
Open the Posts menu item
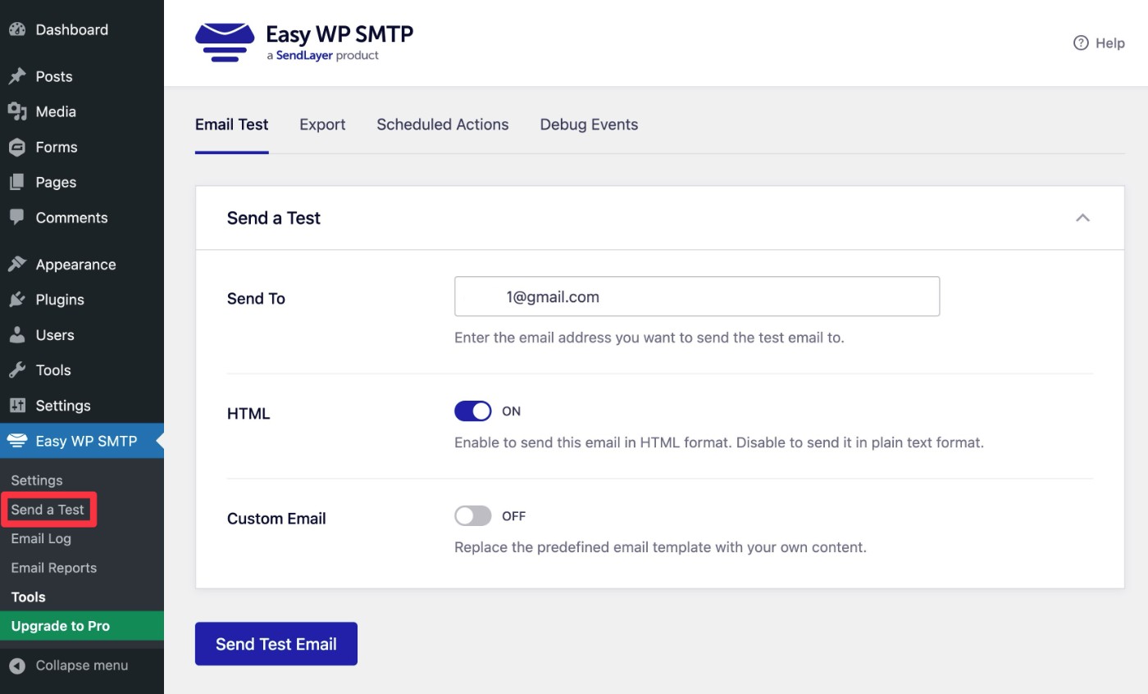tap(82, 76)
